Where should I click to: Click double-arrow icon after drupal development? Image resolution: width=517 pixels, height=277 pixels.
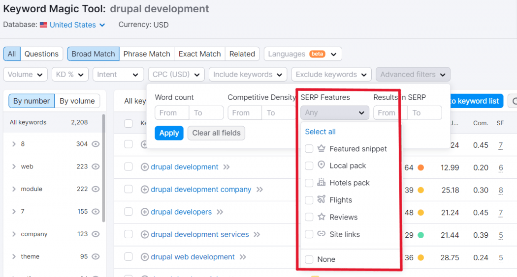click(x=226, y=167)
